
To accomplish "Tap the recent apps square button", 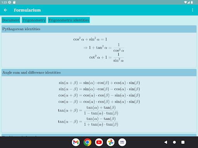I will tap(183, 142).
